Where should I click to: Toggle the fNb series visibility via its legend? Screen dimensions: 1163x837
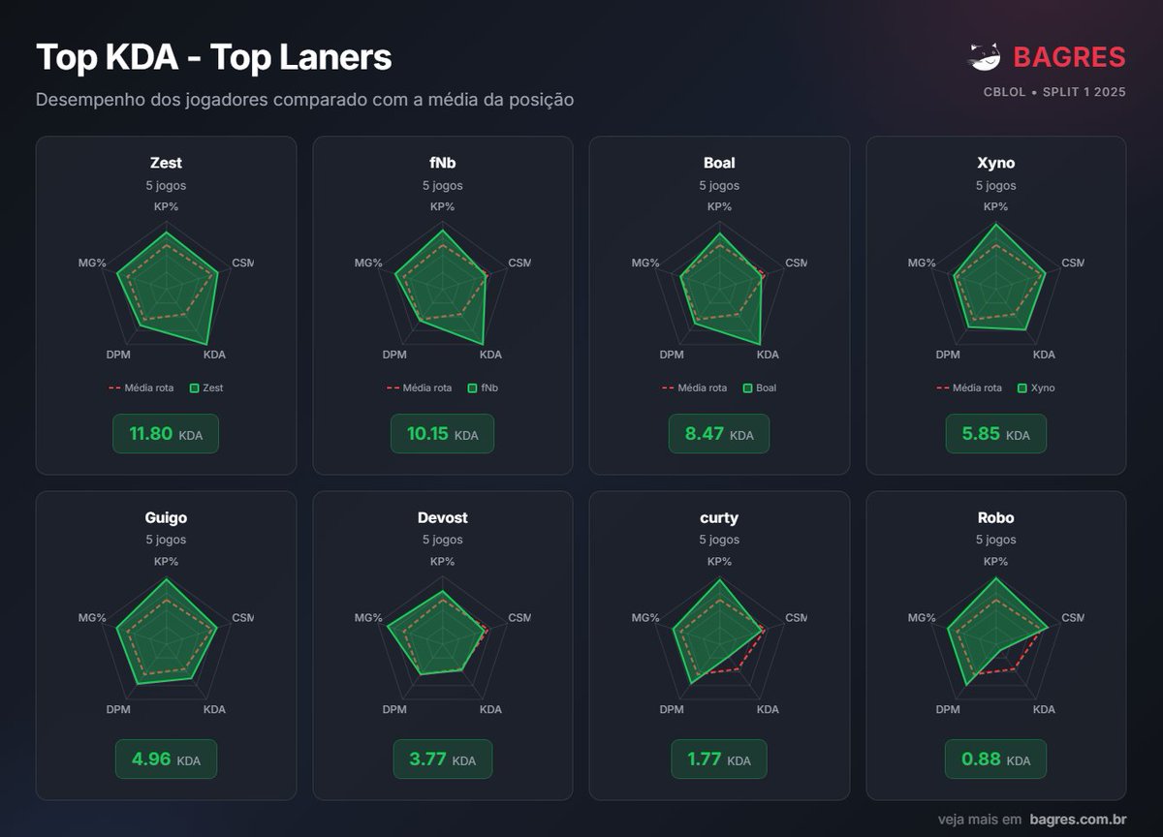tap(472, 387)
